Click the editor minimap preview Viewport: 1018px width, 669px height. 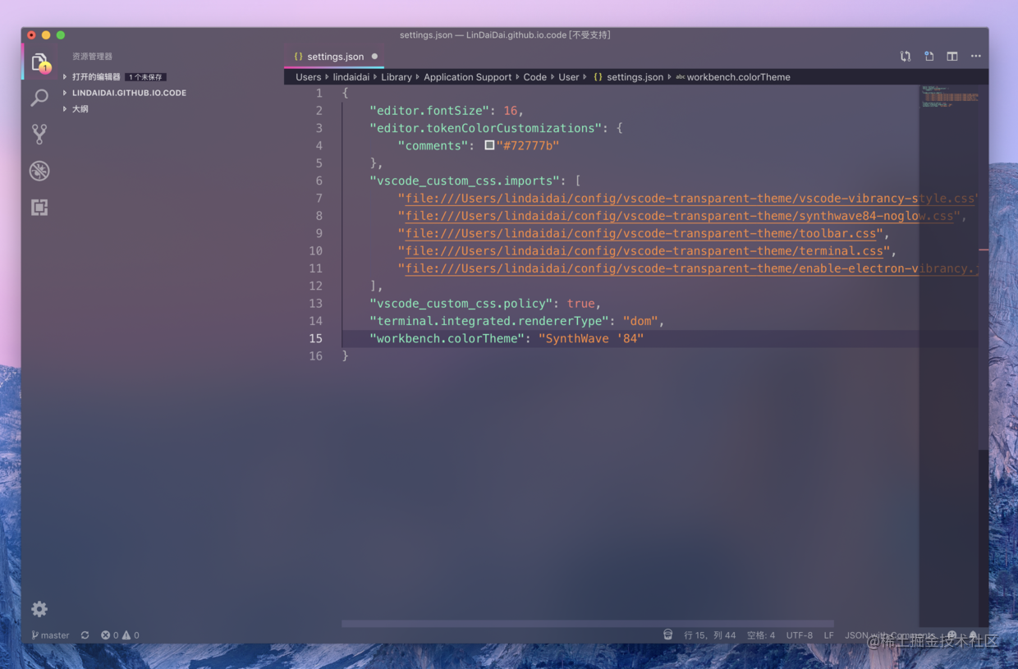click(x=949, y=96)
